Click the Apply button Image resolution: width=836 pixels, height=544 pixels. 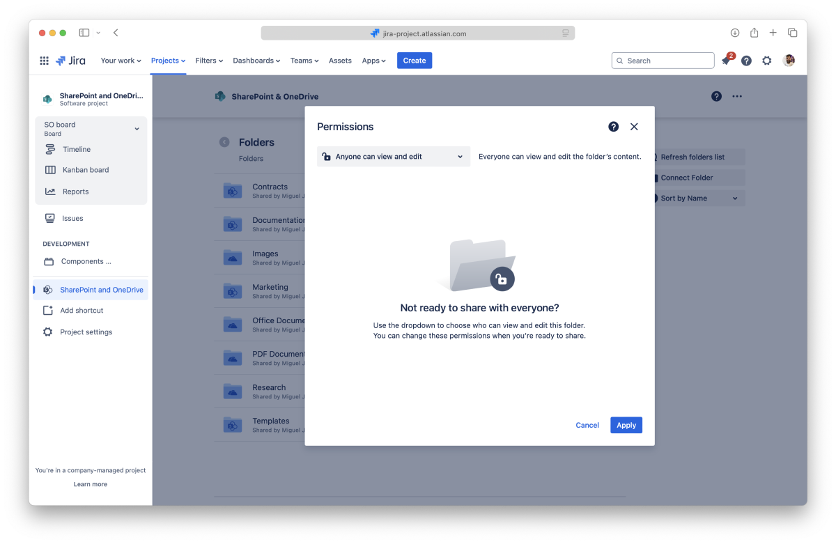point(626,425)
